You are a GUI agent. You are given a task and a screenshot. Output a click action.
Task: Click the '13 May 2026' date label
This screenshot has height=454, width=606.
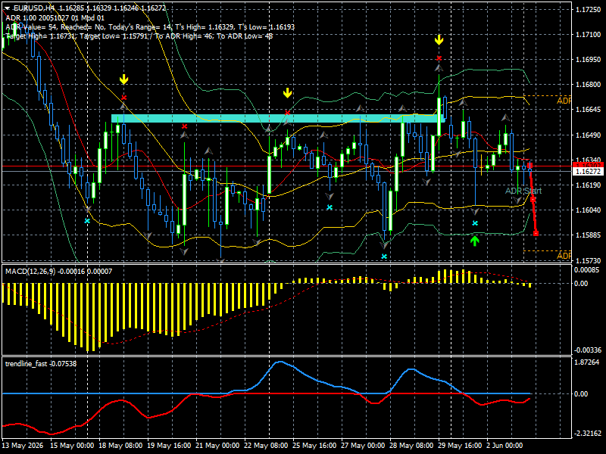[x=23, y=446]
